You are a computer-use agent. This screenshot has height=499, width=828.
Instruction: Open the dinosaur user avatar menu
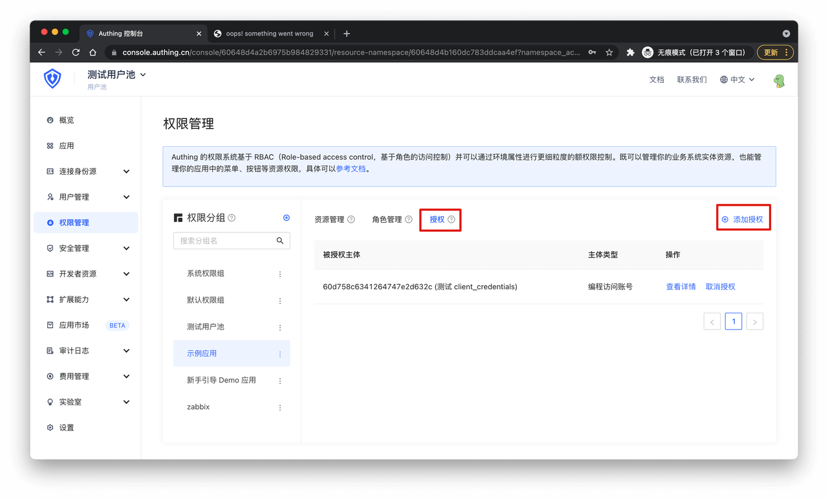(779, 80)
